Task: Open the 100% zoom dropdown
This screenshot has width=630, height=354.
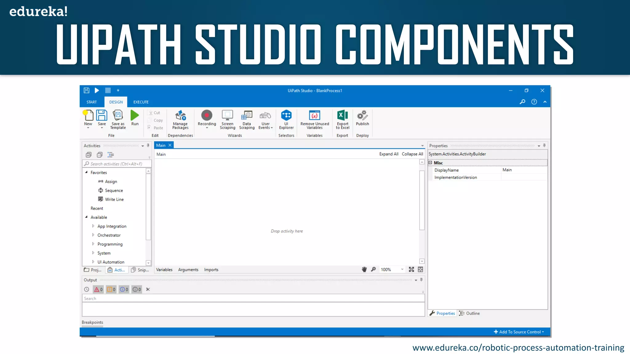Action: click(x=402, y=269)
